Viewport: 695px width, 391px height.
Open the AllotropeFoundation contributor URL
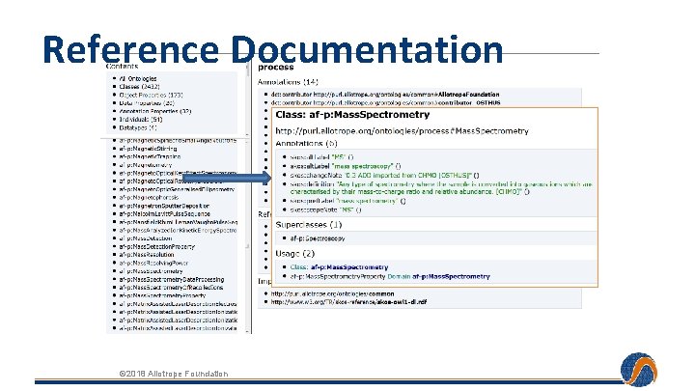click(x=406, y=95)
